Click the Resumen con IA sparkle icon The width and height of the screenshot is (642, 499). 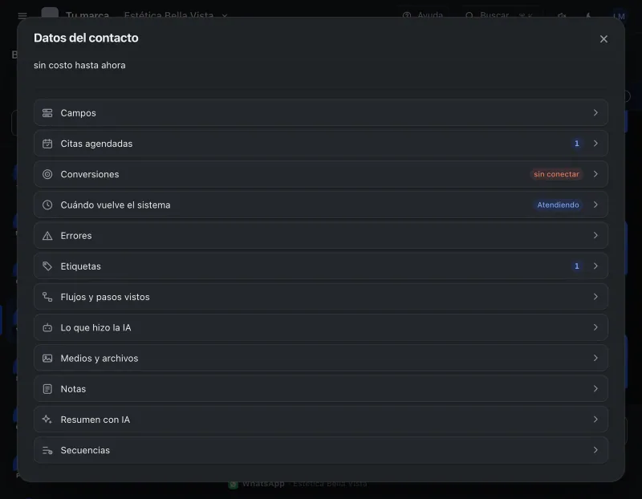(x=47, y=420)
